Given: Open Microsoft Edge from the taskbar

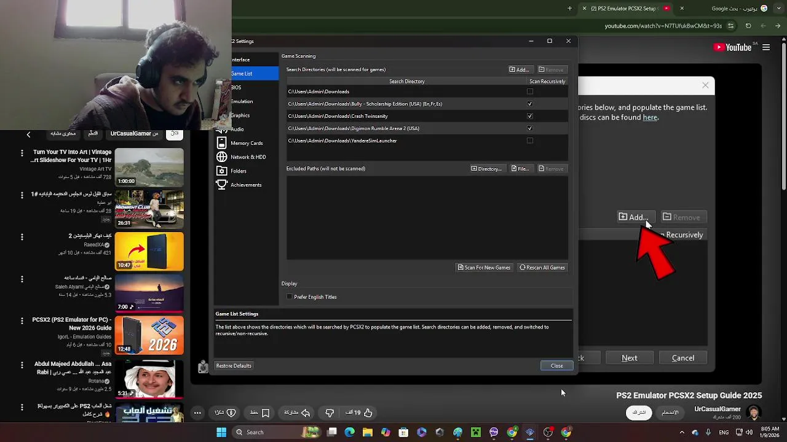Looking at the screenshot, I should point(349,432).
